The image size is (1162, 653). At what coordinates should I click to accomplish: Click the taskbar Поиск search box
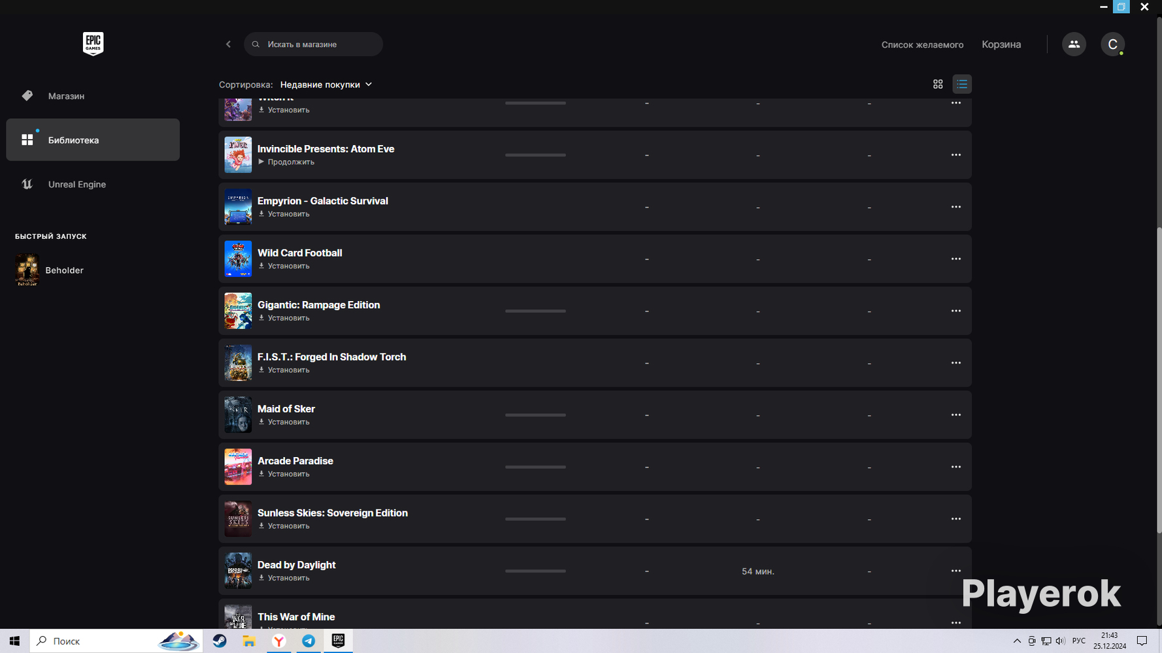pyautogui.click(x=116, y=641)
